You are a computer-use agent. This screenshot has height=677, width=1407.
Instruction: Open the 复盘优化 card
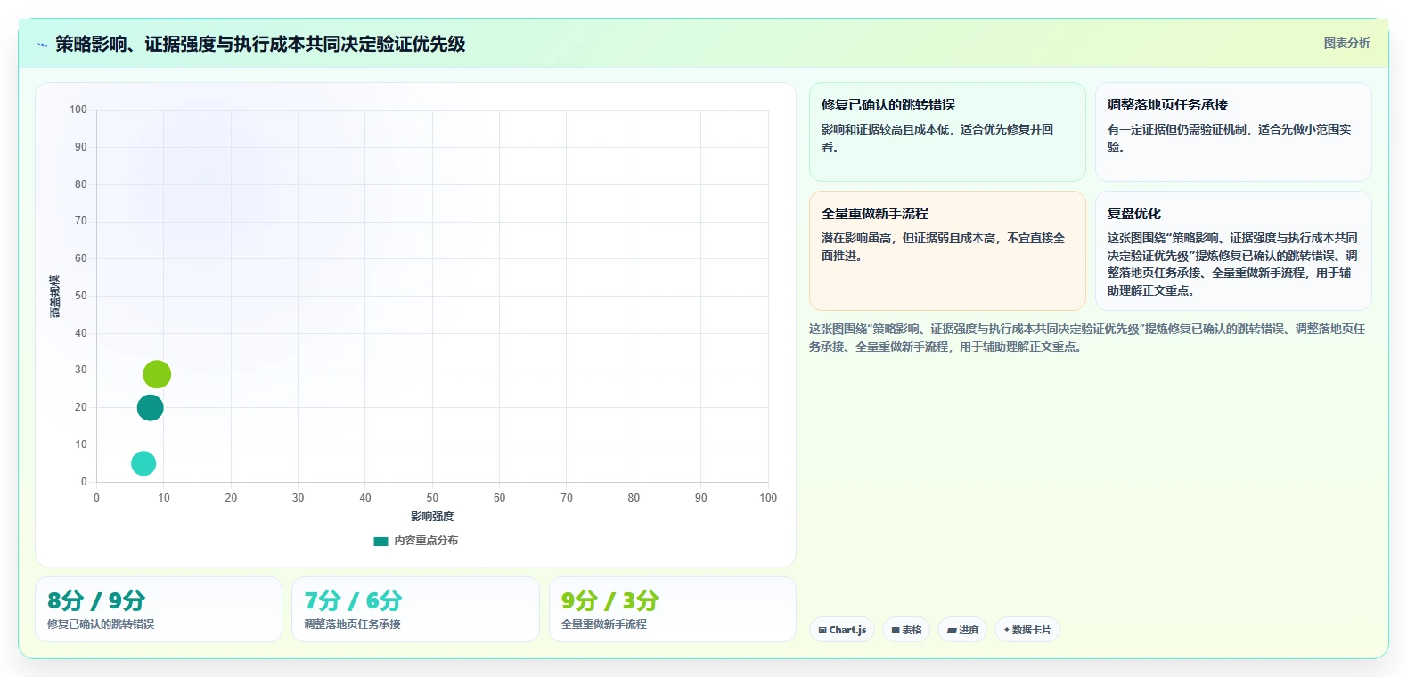click(1233, 250)
